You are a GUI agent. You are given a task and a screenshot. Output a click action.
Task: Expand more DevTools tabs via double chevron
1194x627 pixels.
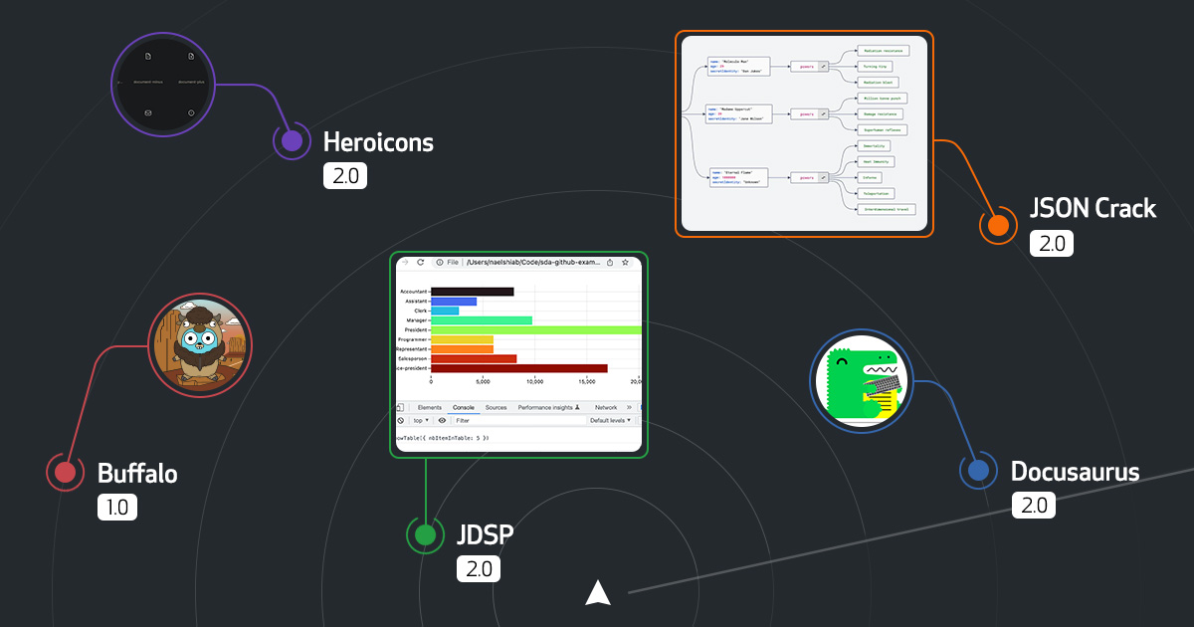(x=628, y=407)
